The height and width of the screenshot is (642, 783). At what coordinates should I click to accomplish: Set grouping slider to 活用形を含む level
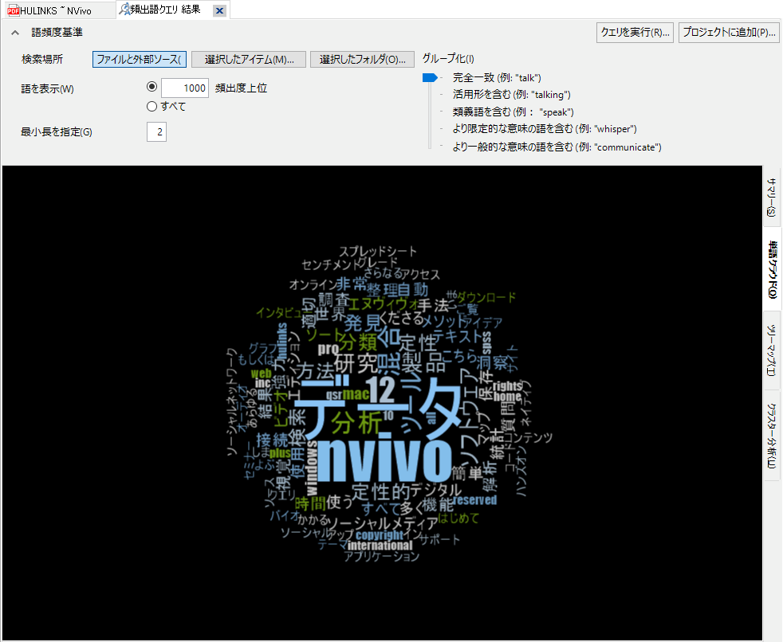pos(431,95)
